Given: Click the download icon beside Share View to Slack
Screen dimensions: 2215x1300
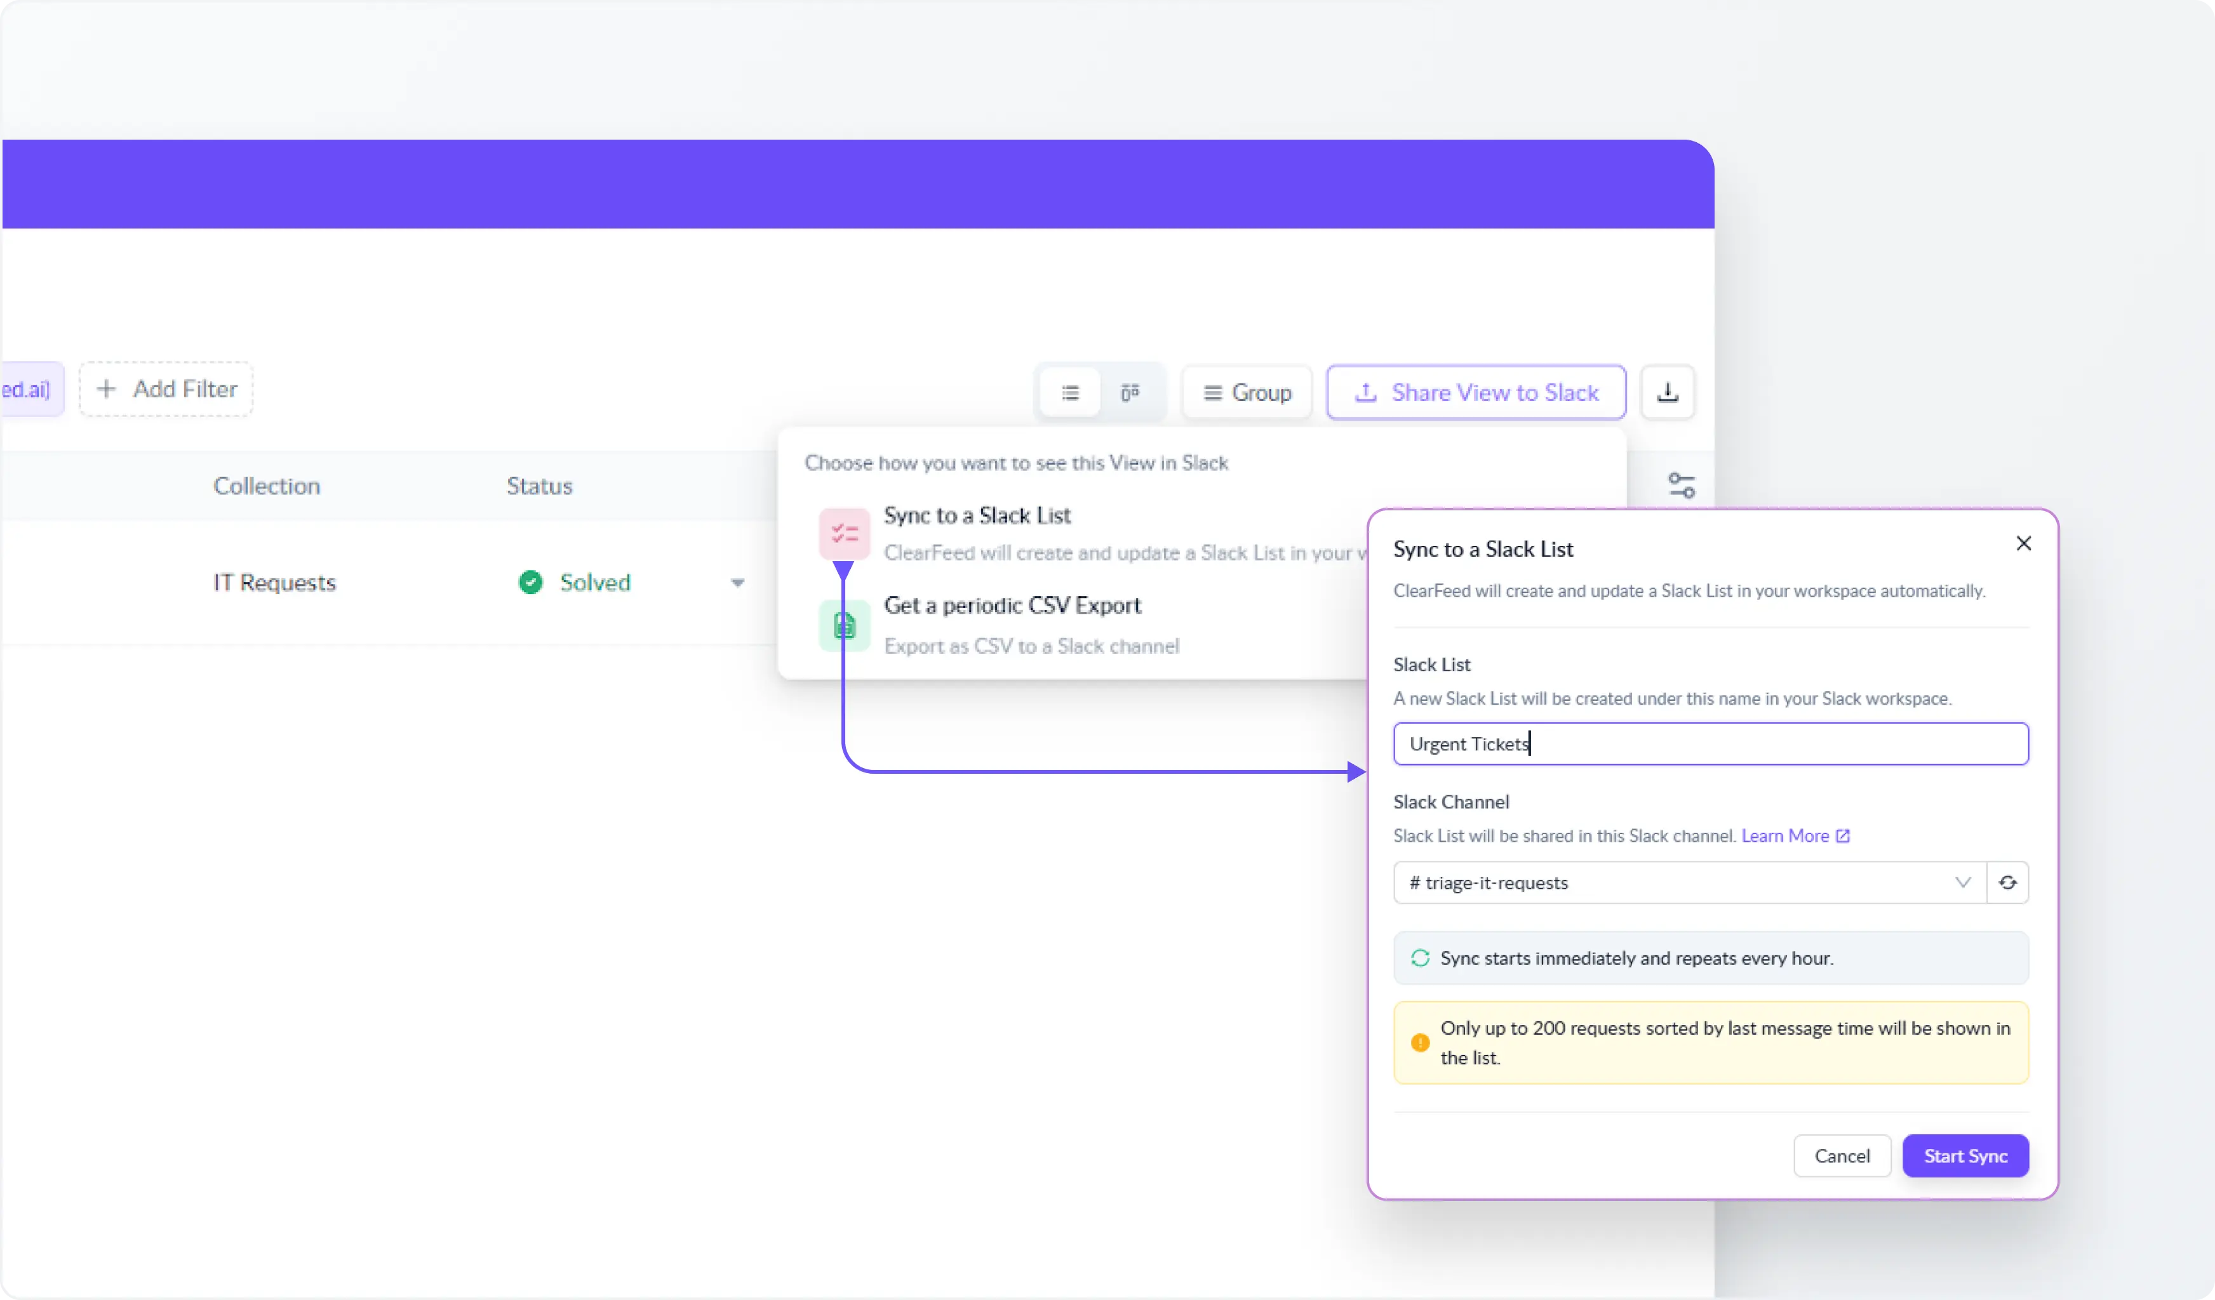Looking at the screenshot, I should click(1668, 392).
